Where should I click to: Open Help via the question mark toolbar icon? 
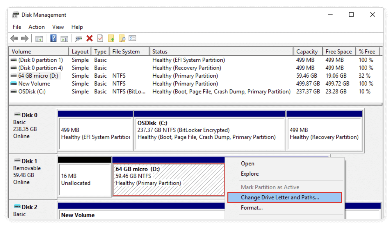[53, 38]
